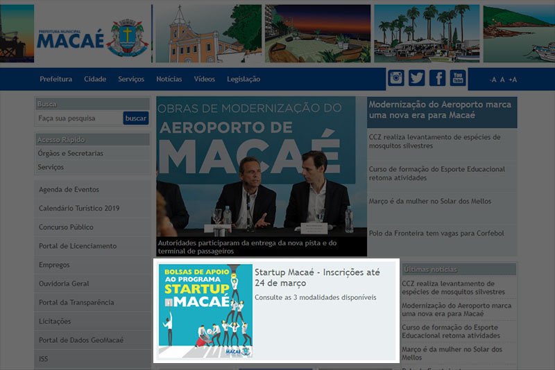Viewport: 555px width, 370px height.
Task: Reset font size with A
Action: (x=502, y=80)
